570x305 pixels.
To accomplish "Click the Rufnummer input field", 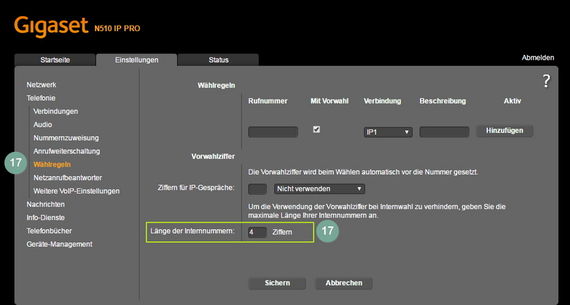I will [273, 132].
